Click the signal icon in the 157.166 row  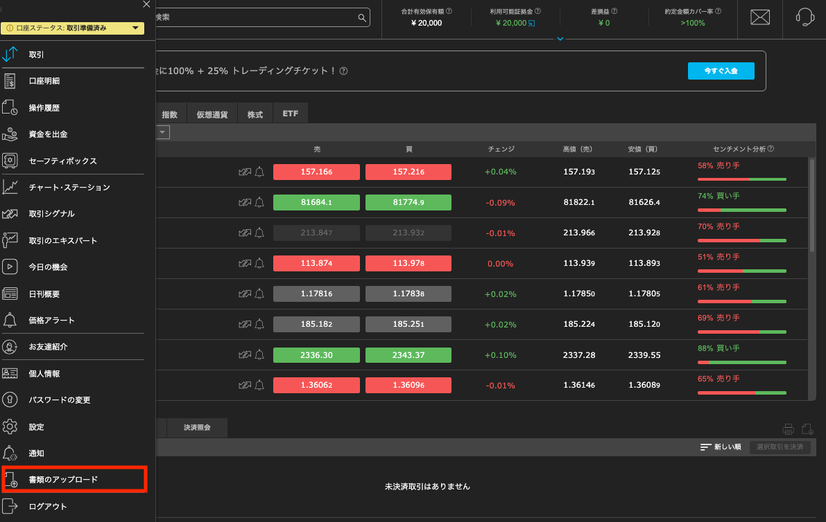click(244, 172)
